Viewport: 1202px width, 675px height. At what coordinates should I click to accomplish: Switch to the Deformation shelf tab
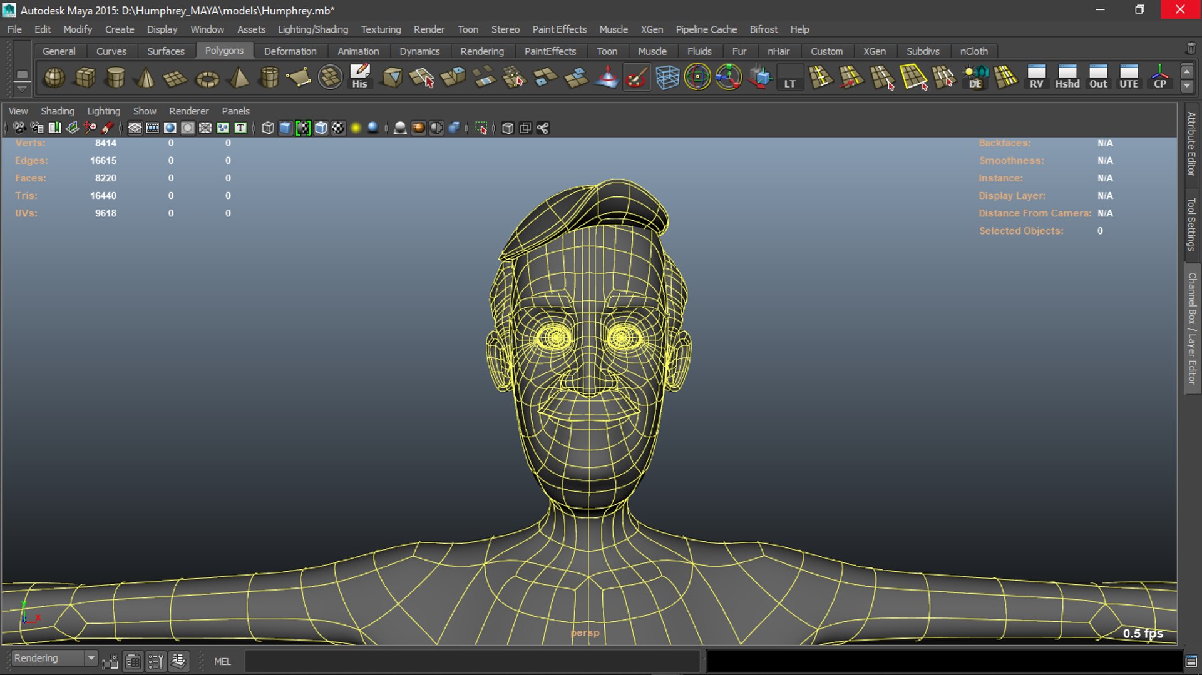click(x=290, y=51)
